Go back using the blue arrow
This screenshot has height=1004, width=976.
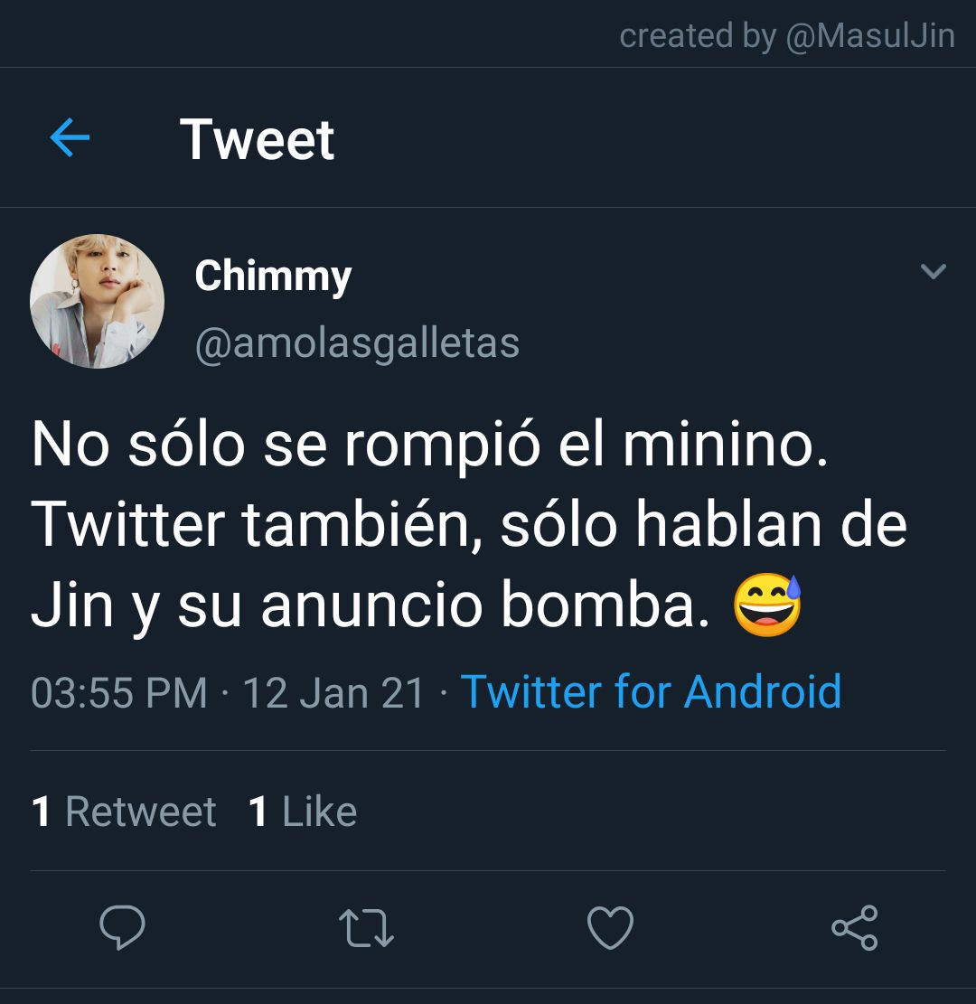pos(70,137)
